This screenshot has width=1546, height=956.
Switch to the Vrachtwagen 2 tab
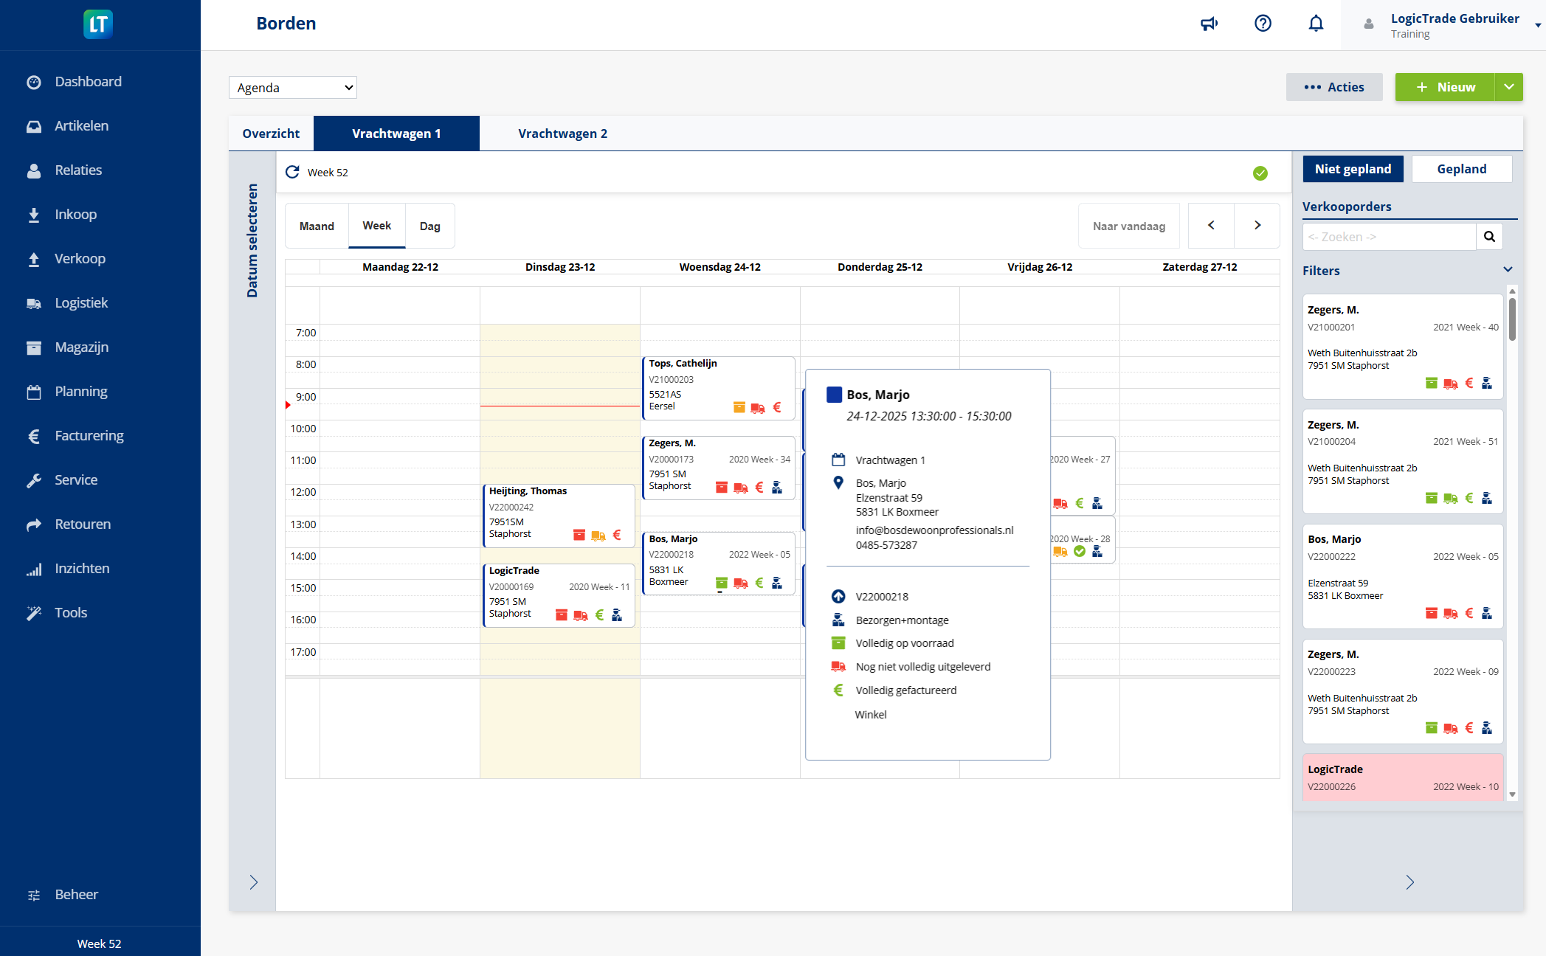pyautogui.click(x=562, y=133)
